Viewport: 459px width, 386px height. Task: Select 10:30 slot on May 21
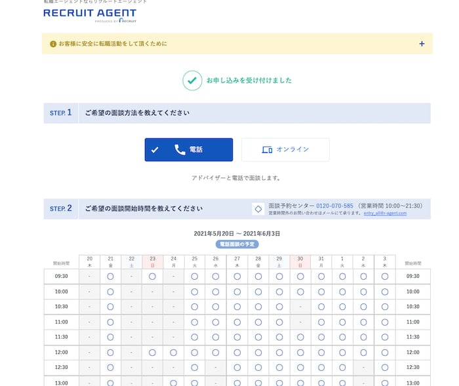(x=110, y=307)
